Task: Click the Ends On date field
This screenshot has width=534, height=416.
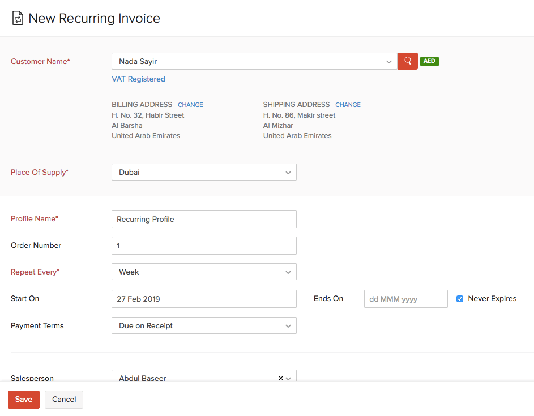Action: pos(405,299)
